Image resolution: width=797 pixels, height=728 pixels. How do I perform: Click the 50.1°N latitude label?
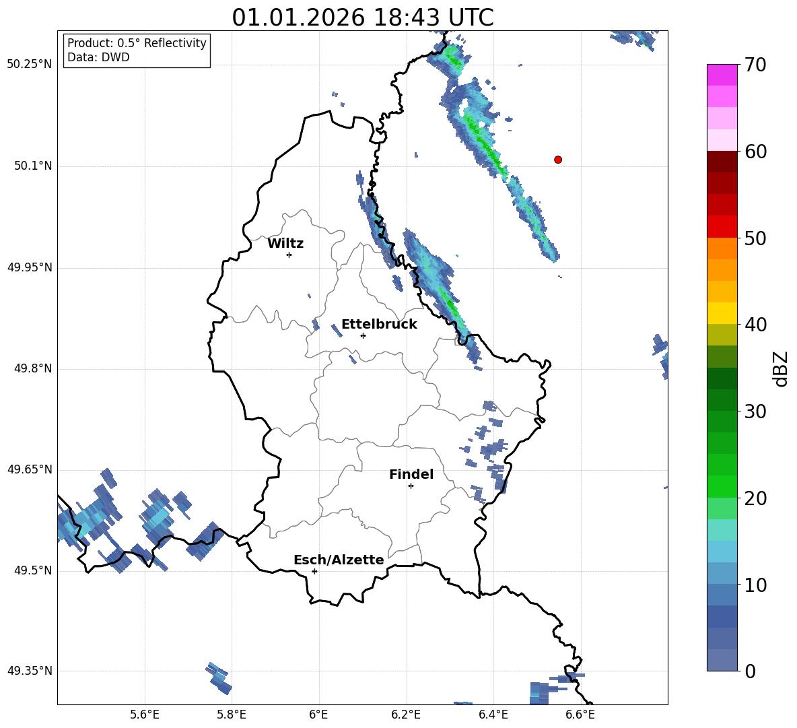pyautogui.click(x=33, y=166)
